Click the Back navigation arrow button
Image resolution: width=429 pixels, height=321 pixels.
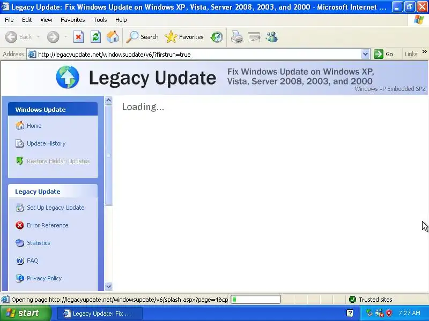point(11,37)
